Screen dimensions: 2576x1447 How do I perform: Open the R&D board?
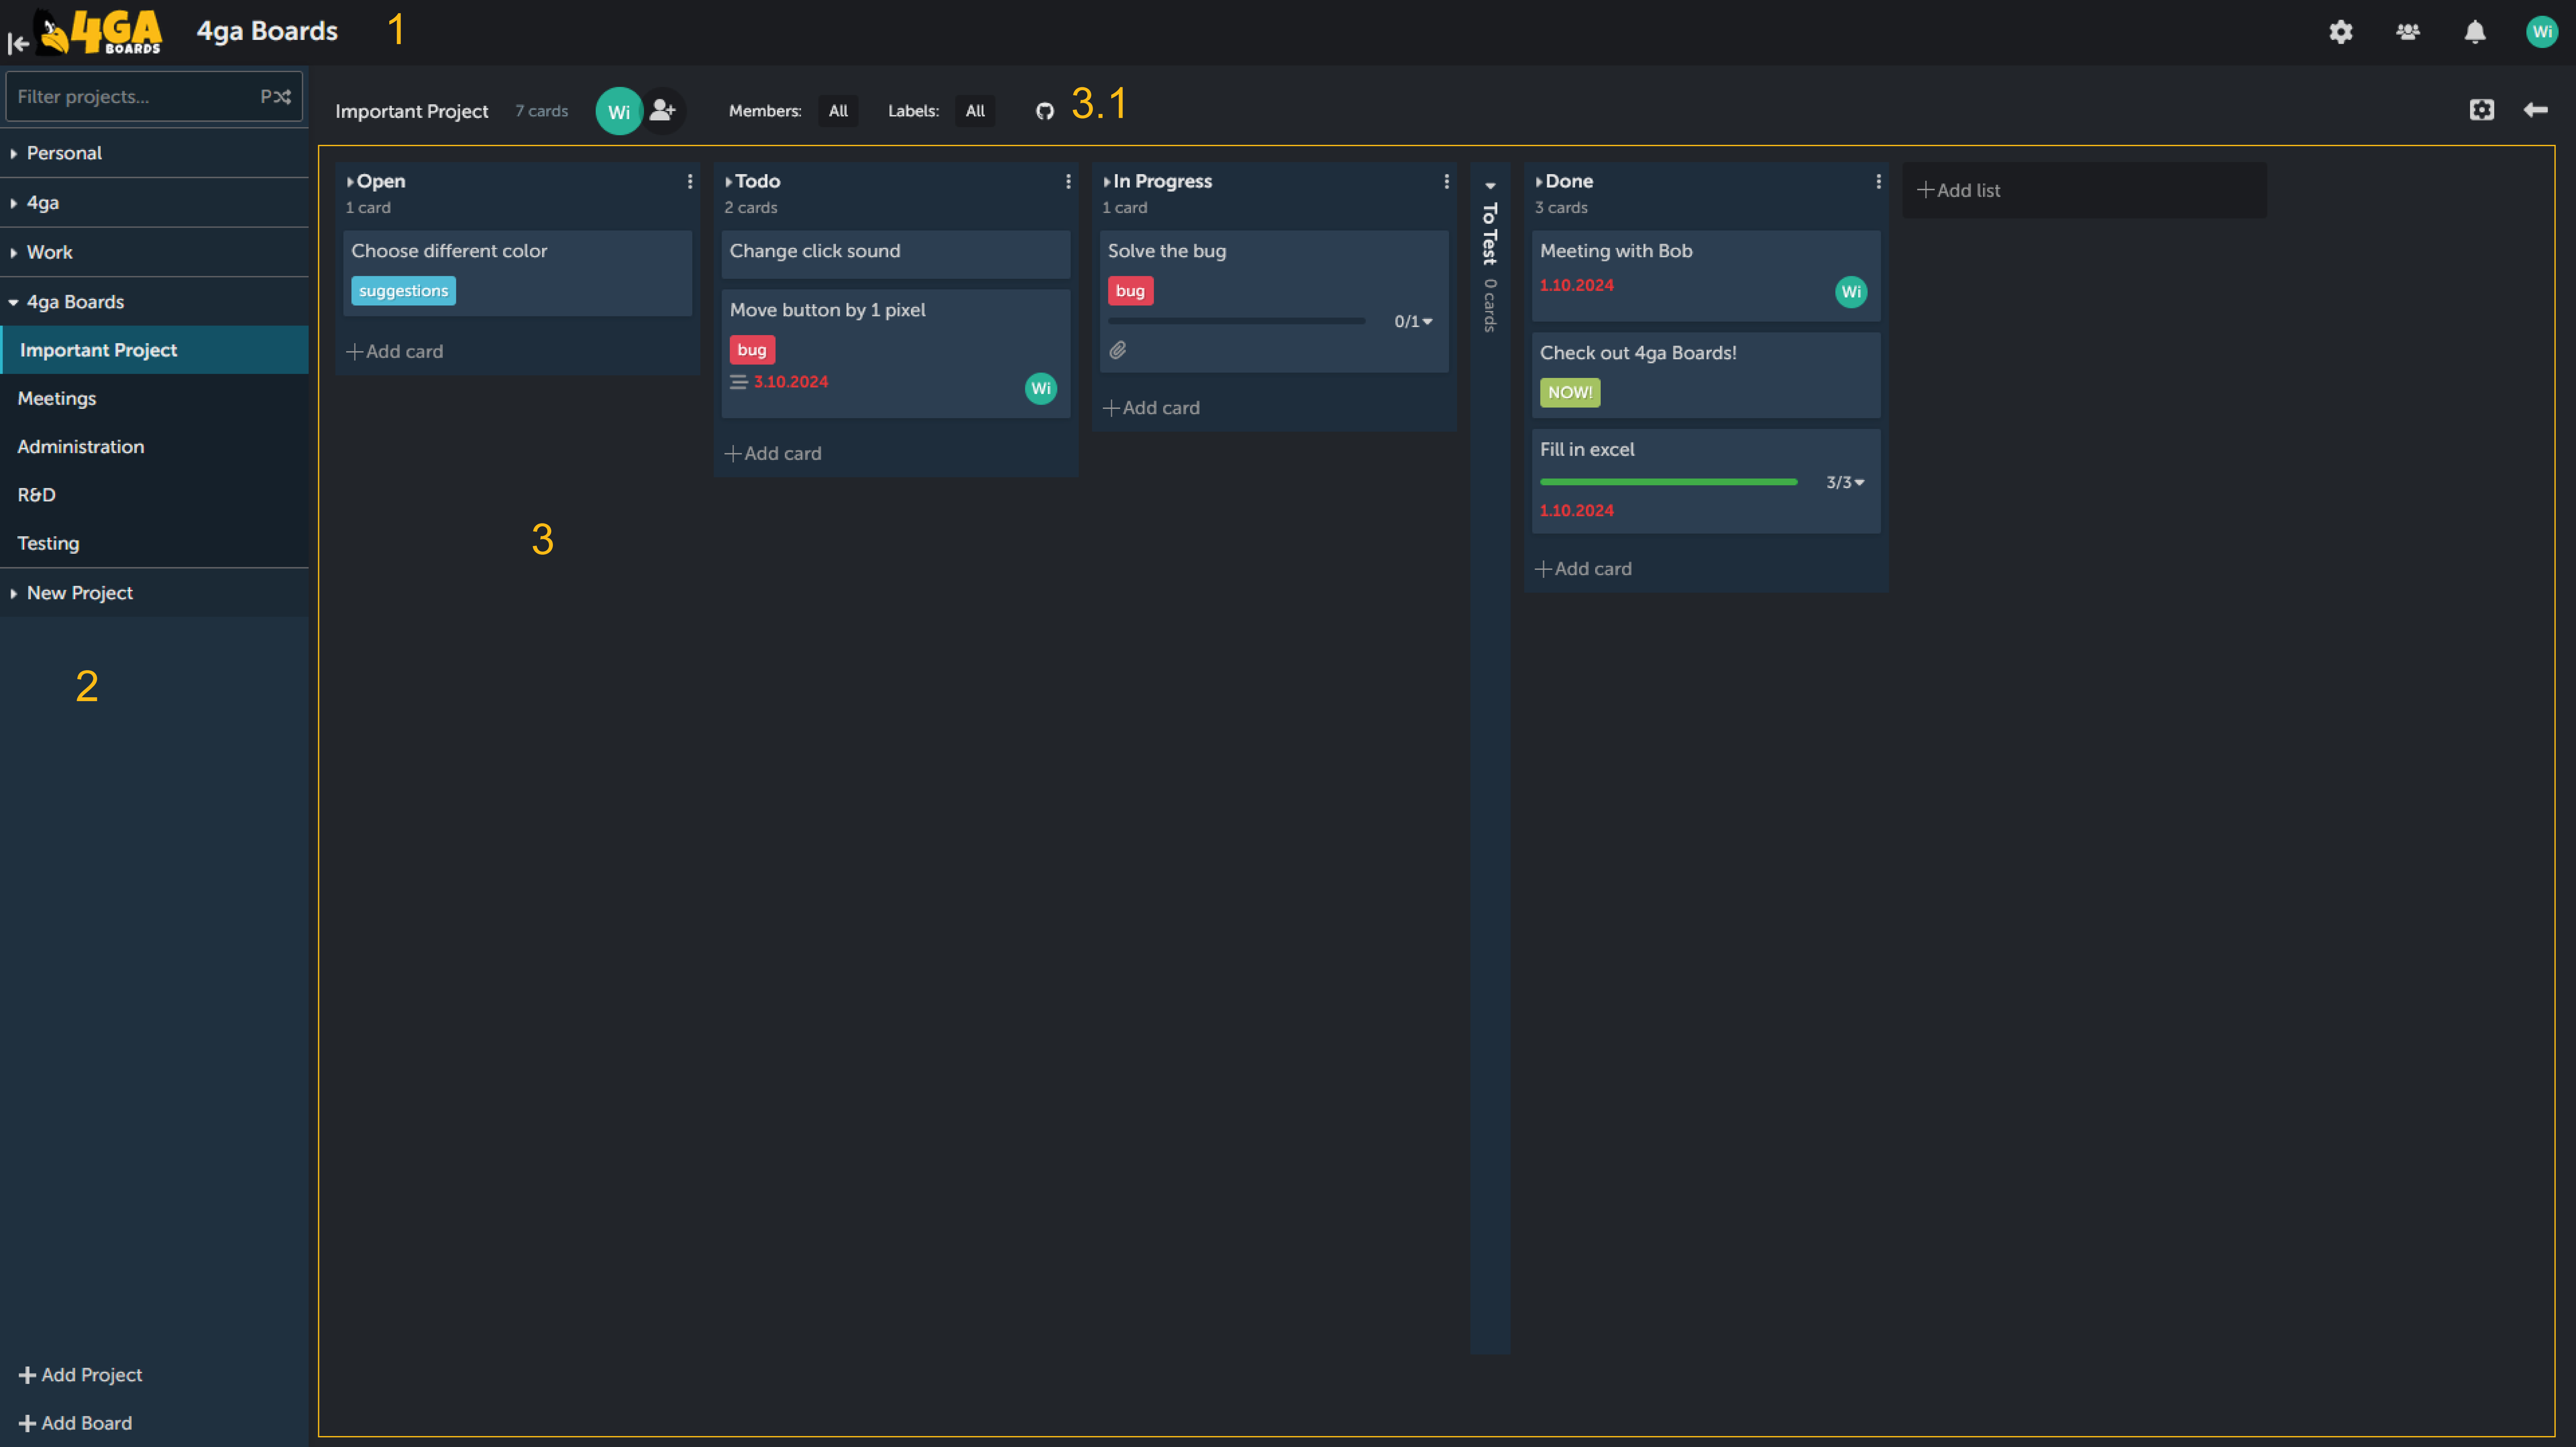pos(154,495)
